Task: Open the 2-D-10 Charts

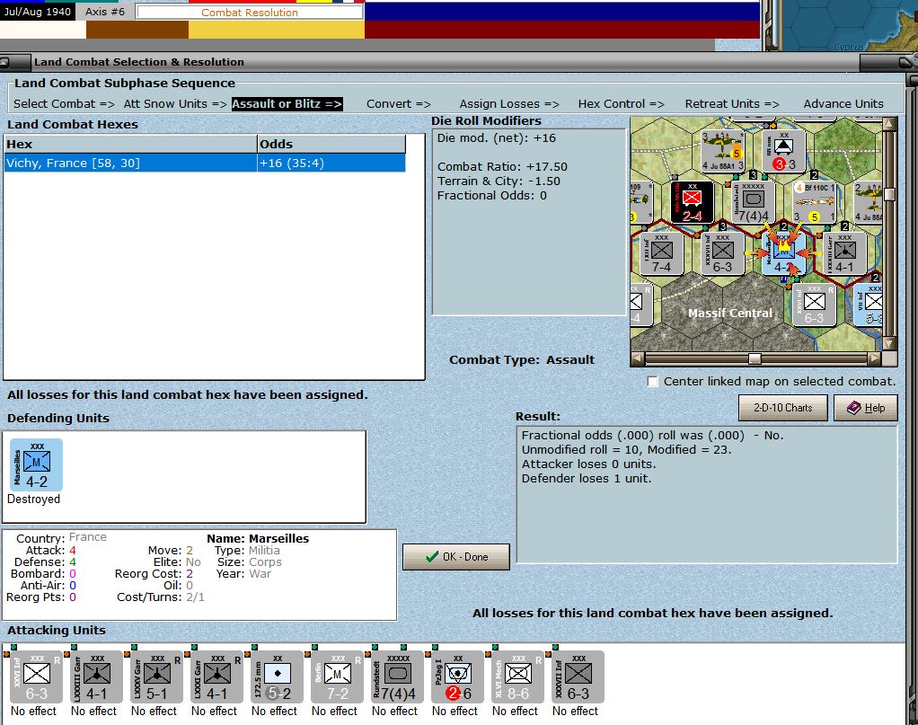Action: (x=782, y=408)
